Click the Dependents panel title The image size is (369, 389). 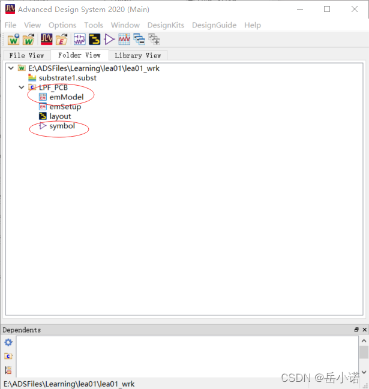(22, 330)
